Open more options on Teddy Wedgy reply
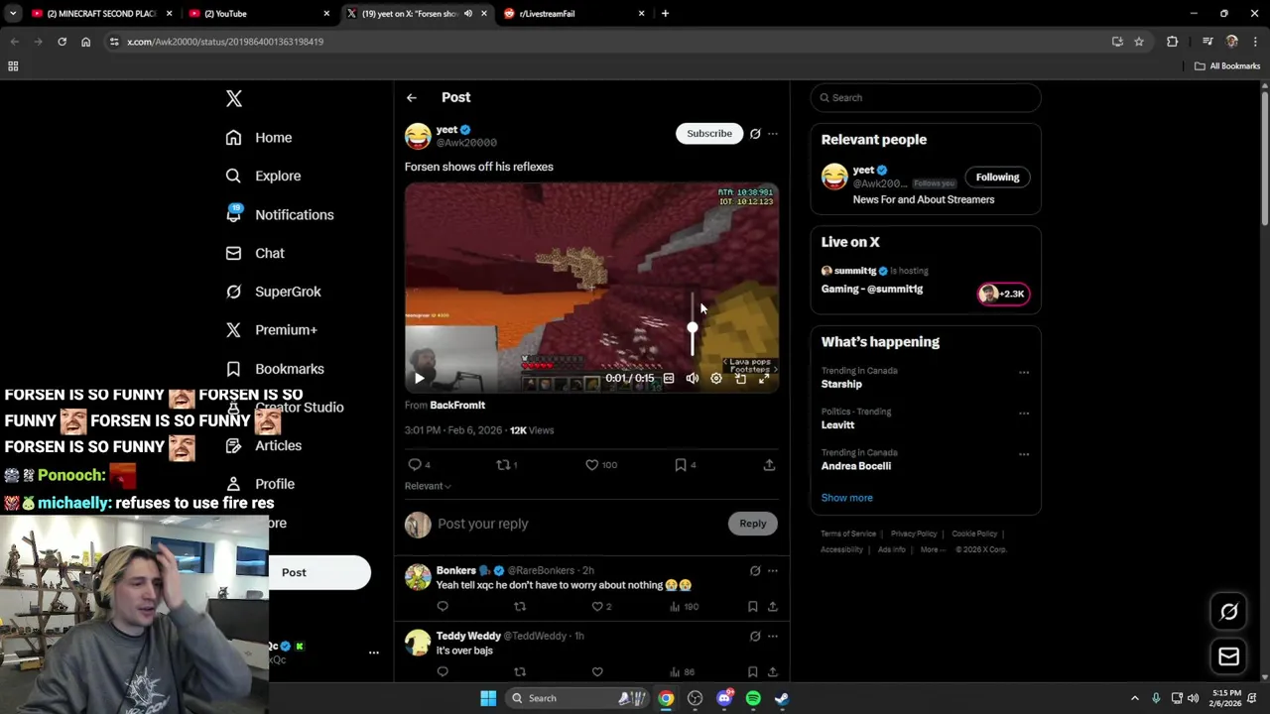The width and height of the screenshot is (1270, 714). pyautogui.click(x=773, y=637)
